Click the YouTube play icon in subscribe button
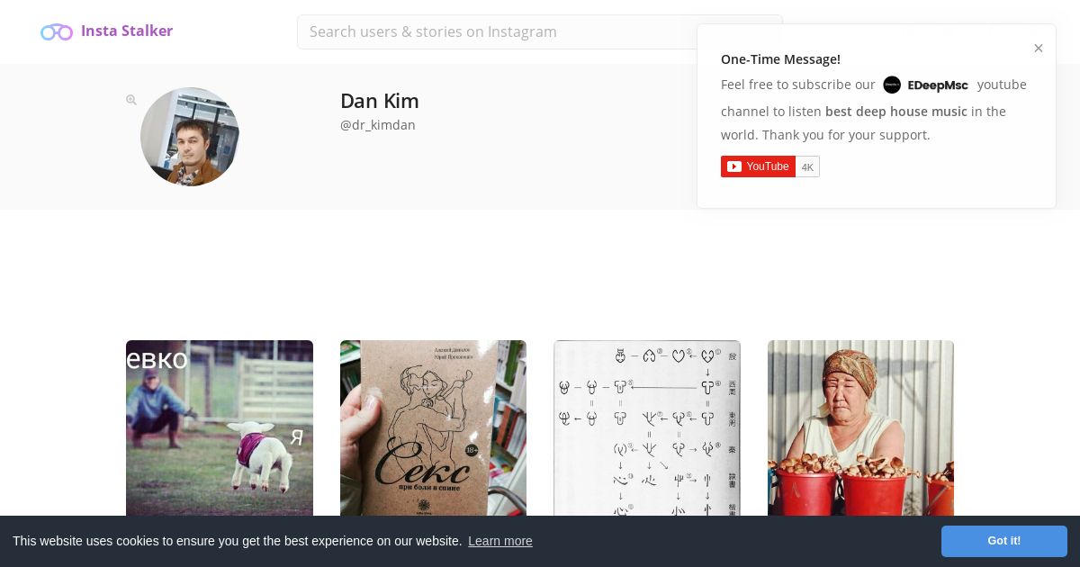Viewport: 1080px width, 567px height. 734,166
